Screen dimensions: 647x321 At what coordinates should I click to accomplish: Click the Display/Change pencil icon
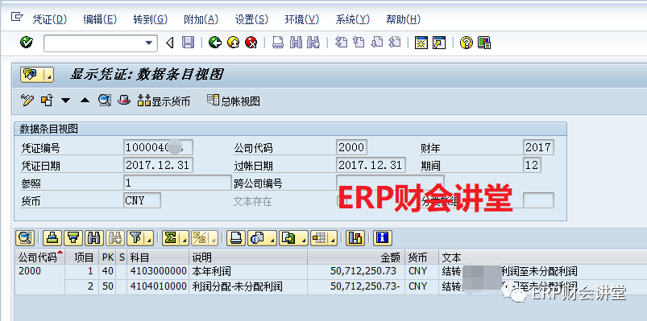pos(27,100)
